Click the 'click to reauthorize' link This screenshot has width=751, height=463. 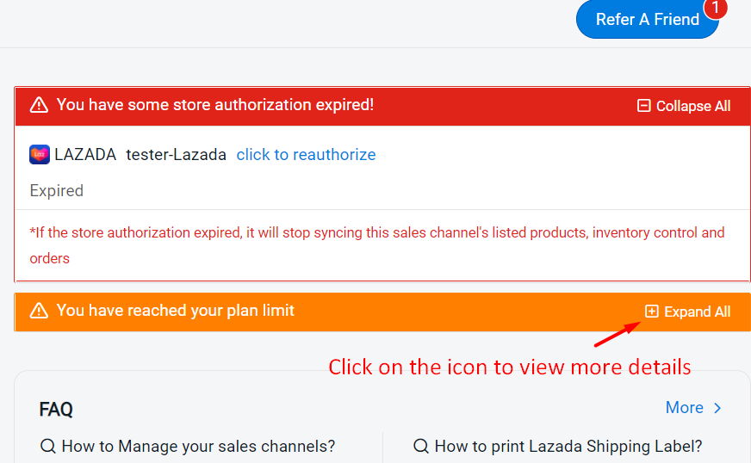pyautogui.click(x=306, y=155)
